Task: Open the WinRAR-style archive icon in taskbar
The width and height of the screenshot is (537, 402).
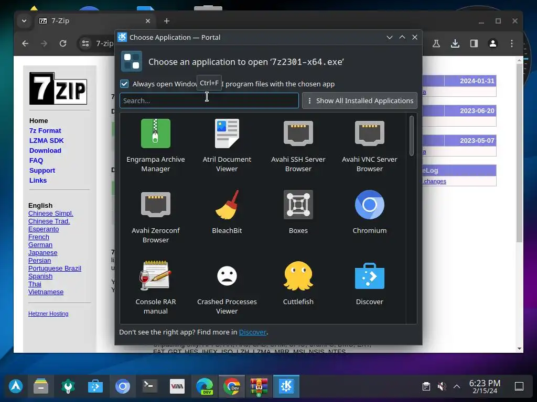Action: 259,387
